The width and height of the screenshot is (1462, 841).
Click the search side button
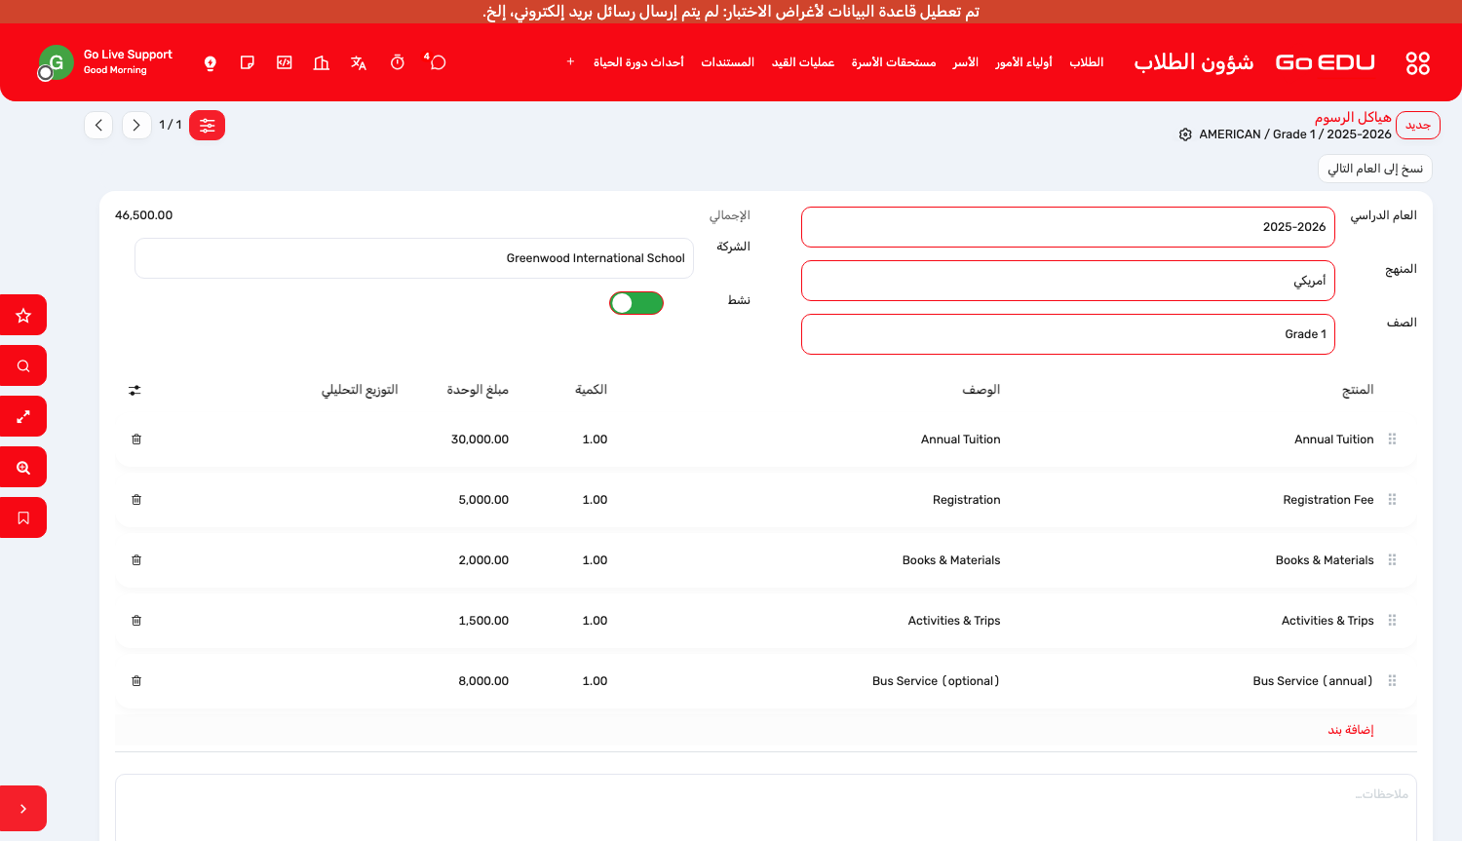tap(23, 365)
